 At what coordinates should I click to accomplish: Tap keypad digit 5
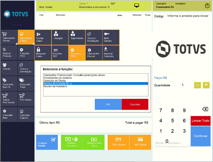coord(172,121)
